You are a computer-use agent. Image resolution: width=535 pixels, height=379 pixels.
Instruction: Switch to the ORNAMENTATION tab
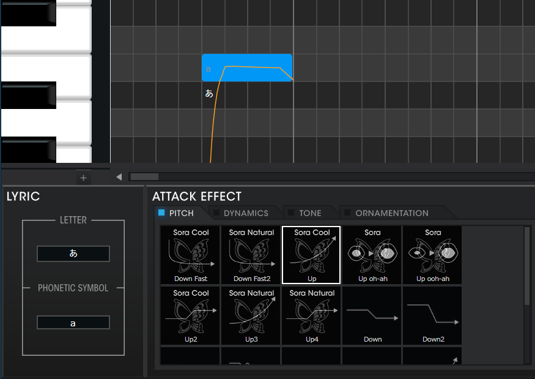pyautogui.click(x=392, y=213)
